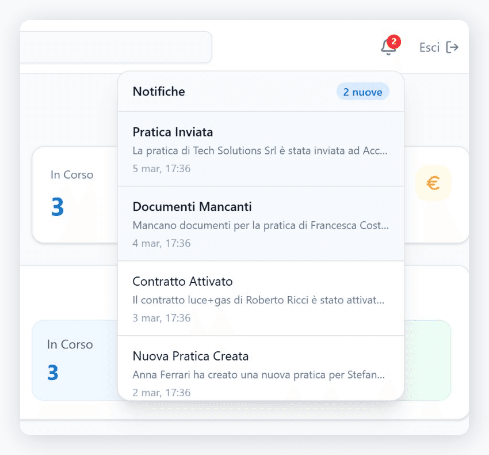This screenshot has height=455, width=489.
Task: Click the notification bell icon
Action: (x=388, y=48)
